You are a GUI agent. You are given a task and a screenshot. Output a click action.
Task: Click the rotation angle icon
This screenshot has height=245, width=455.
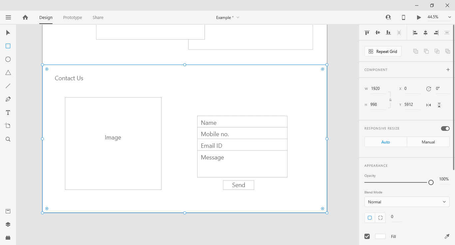429,89
